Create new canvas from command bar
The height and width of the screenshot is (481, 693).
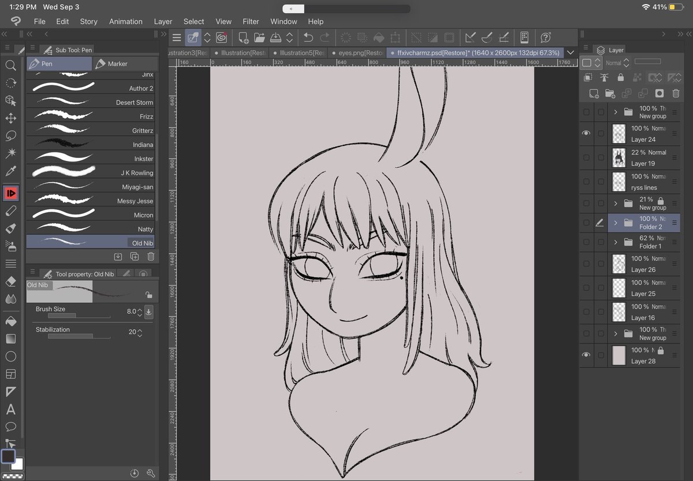coord(243,37)
